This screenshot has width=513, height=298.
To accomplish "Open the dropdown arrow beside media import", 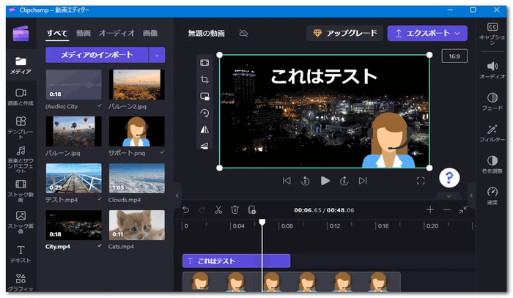I will (x=157, y=55).
